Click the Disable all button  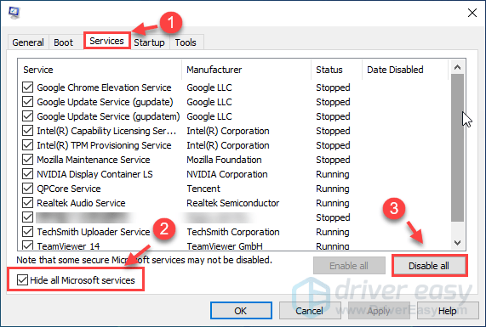(429, 266)
